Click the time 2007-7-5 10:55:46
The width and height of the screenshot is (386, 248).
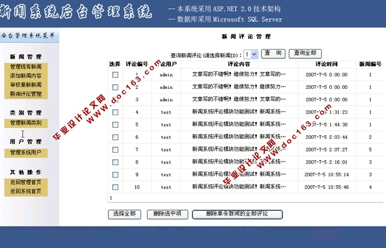(327, 187)
